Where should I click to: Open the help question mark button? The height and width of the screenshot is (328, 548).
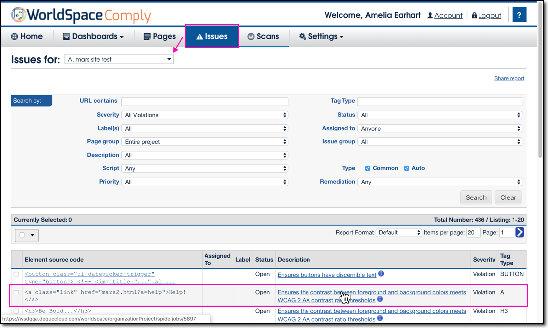coord(519,15)
